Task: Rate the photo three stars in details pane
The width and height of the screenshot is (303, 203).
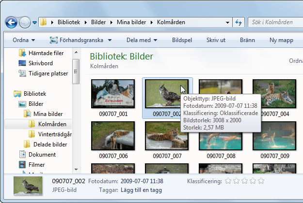Action: click(245, 181)
